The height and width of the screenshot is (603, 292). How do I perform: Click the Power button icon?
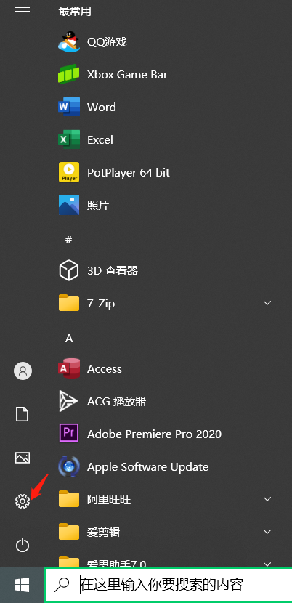(x=23, y=546)
